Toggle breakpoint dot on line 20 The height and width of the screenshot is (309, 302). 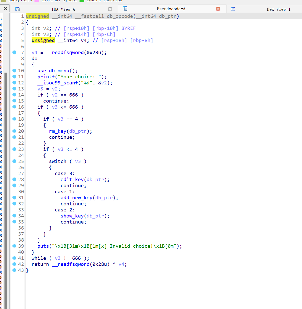click(x=14, y=131)
